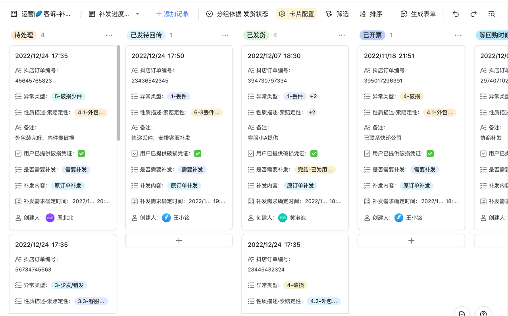Screen dimensions: 508x316
Task: Toggle damage proof checkbox on order 45645765823
Action: pos(81,153)
